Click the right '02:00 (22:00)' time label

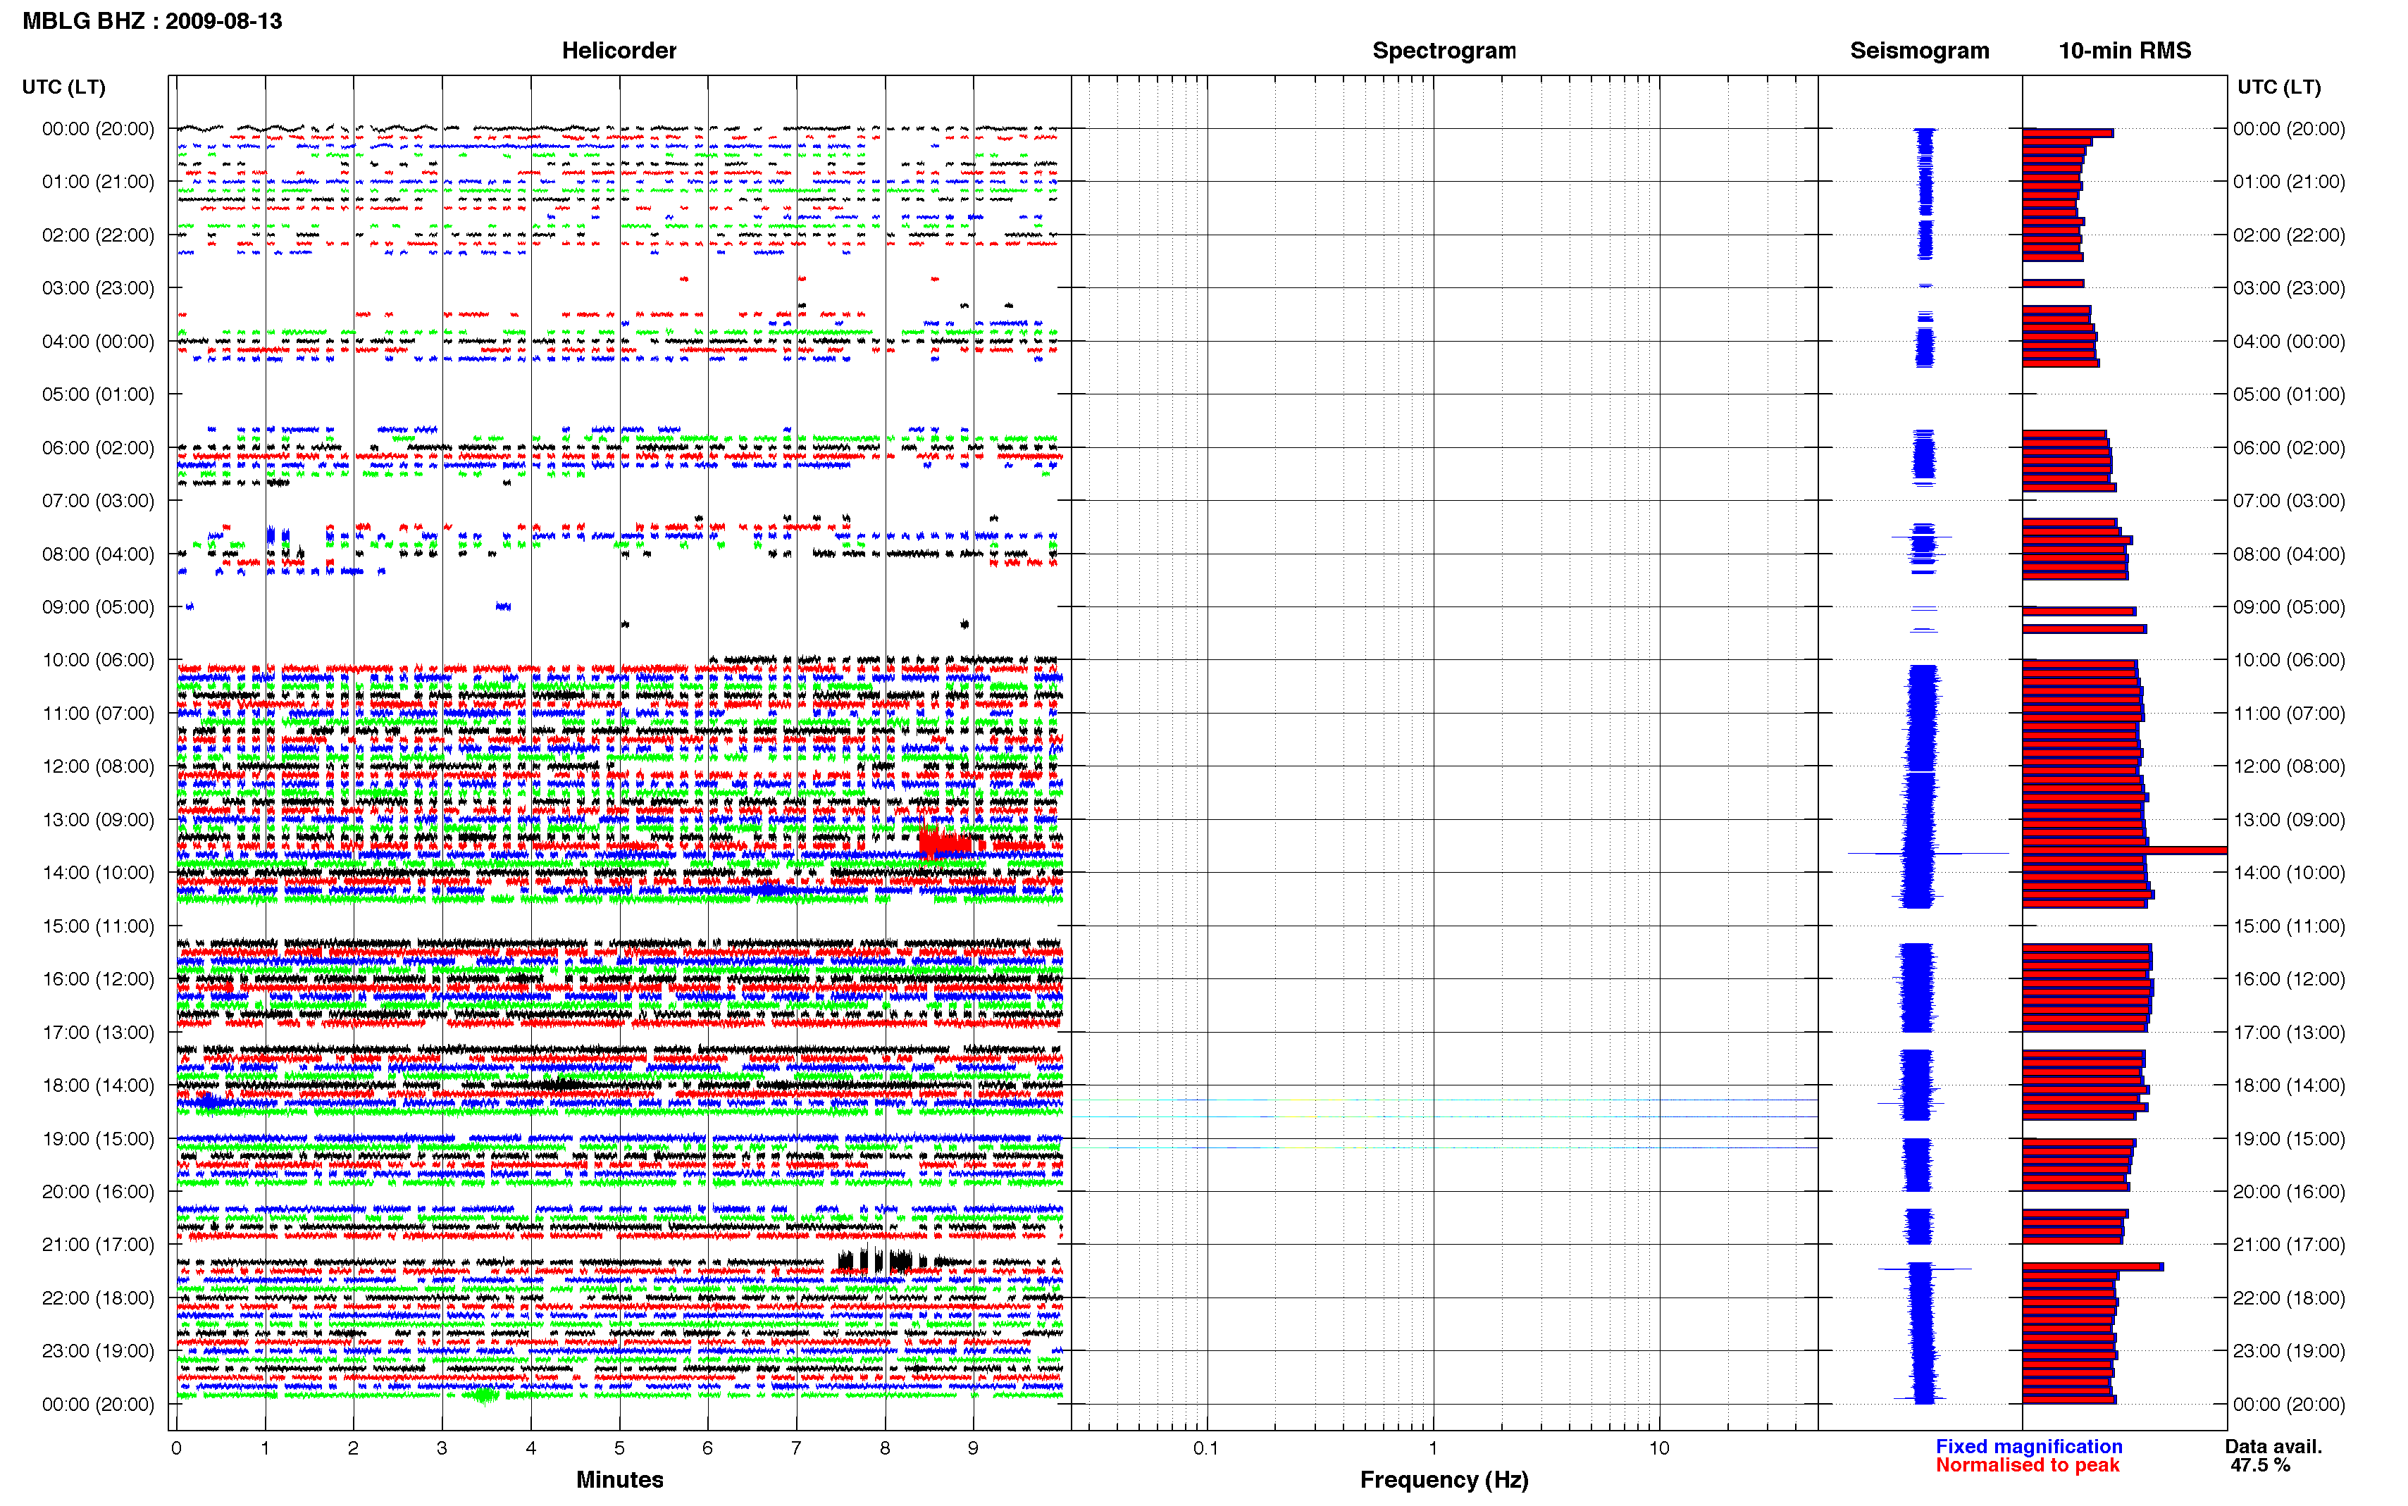pyautogui.click(x=2288, y=235)
